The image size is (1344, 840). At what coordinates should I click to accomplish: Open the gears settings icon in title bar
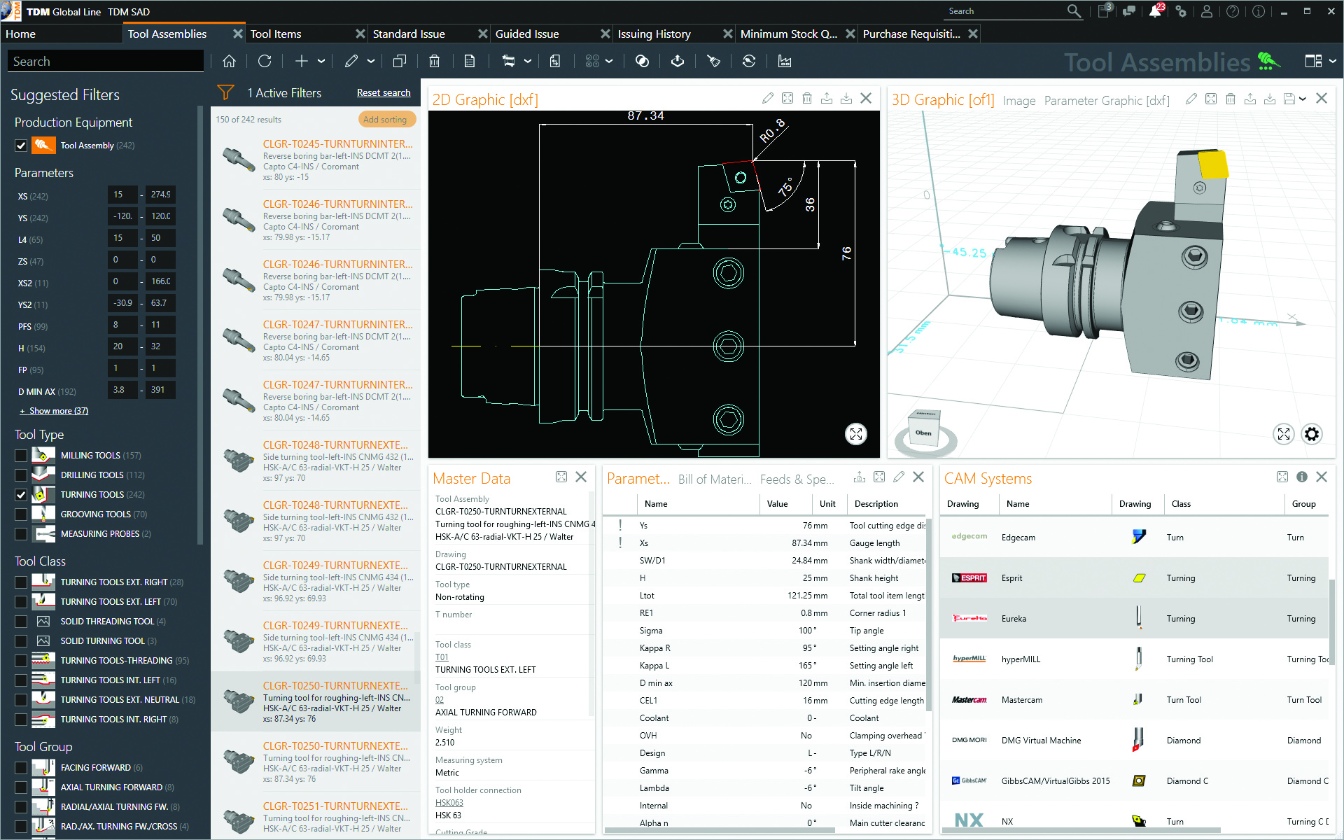tap(1182, 11)
